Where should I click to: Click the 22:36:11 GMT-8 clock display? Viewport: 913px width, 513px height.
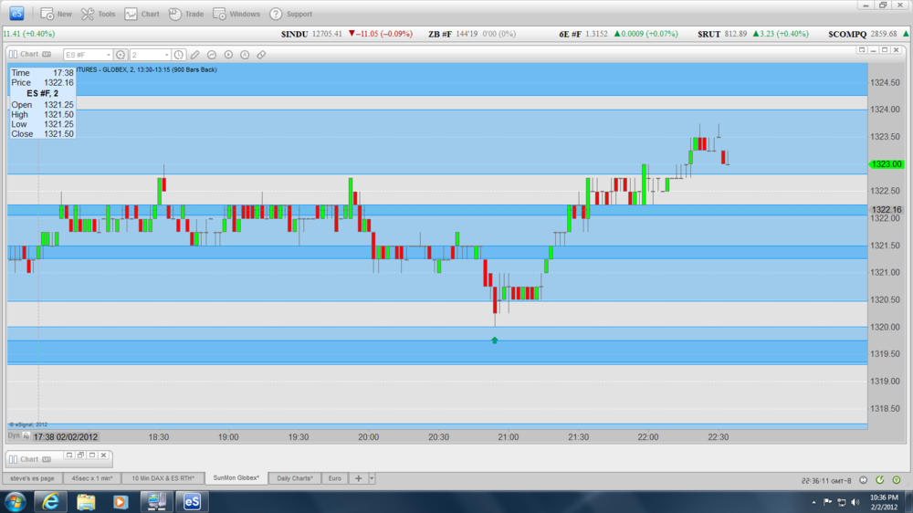[x=826, y=481]
